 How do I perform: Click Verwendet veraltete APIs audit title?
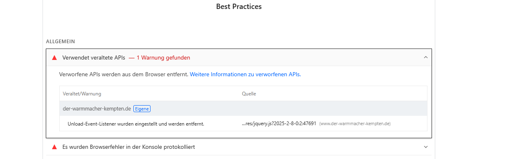point(94,58)
